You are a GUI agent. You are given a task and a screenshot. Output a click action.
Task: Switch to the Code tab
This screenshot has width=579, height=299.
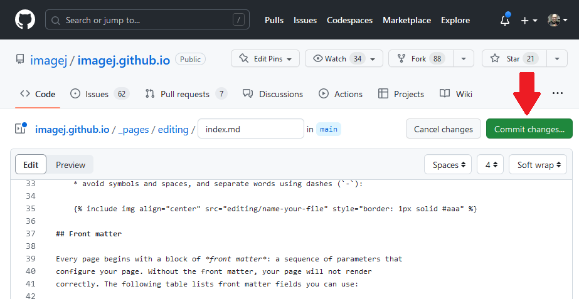[x=38, y=94]
